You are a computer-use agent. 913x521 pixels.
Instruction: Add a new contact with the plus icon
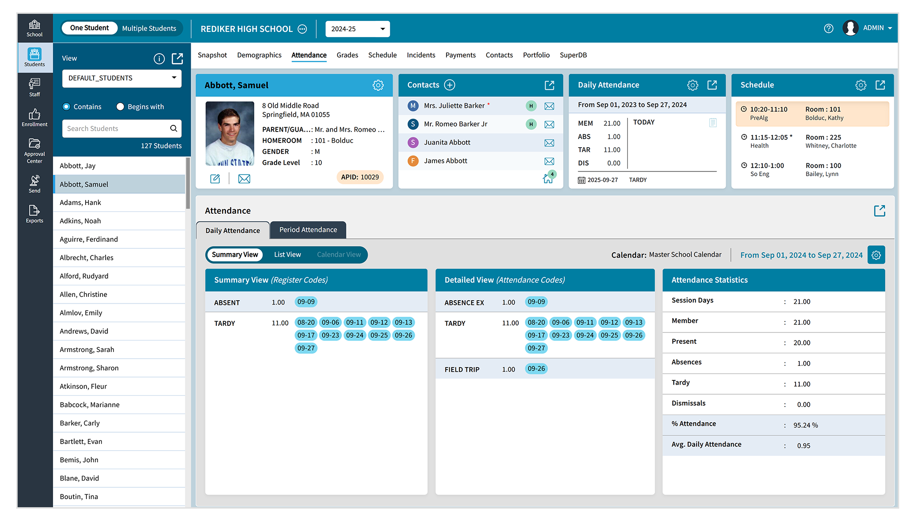(x=449, y=85)
